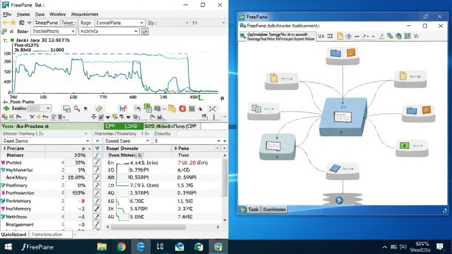452x254 pixels.
Task: Click the columns icon in diagram window toolbar
Action: (330, 36)
